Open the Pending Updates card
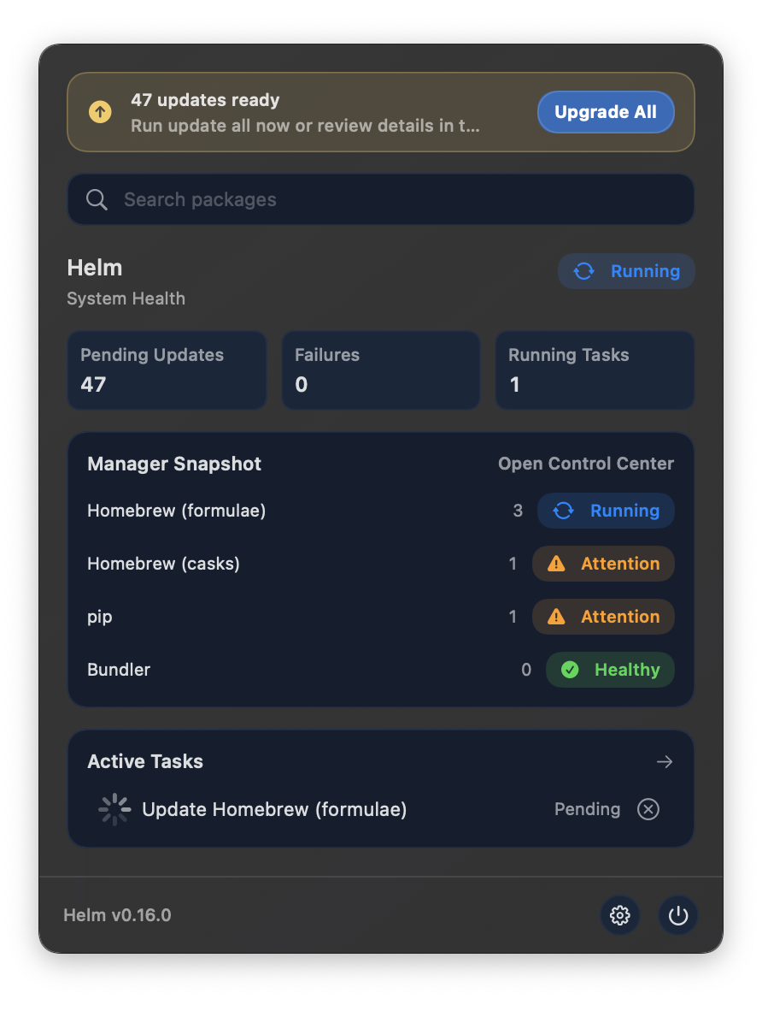The image size is (762, 1011). [167, 370]
